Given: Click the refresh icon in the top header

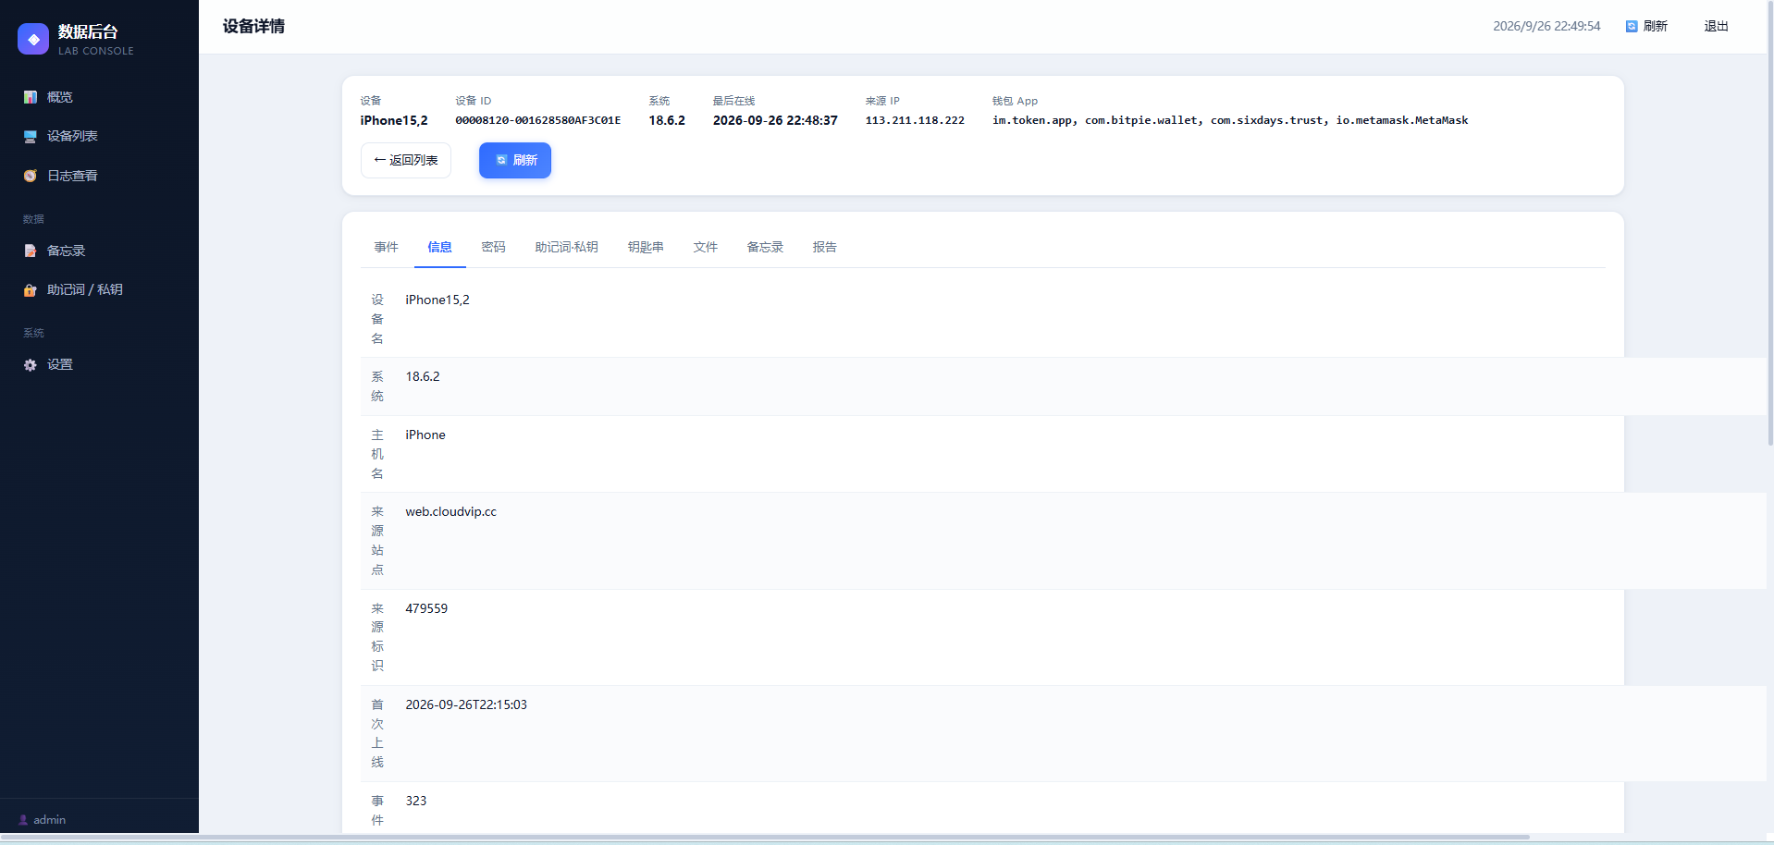Looking at the screenshot, I should click(x=1632, y=27).
